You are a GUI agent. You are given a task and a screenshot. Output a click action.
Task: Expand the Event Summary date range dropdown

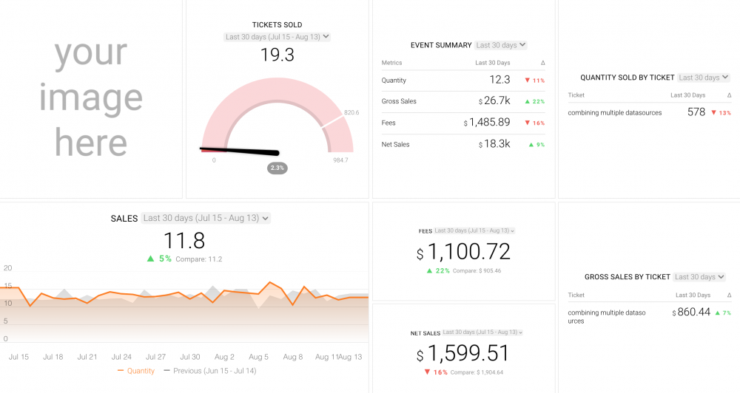[501, 45]
